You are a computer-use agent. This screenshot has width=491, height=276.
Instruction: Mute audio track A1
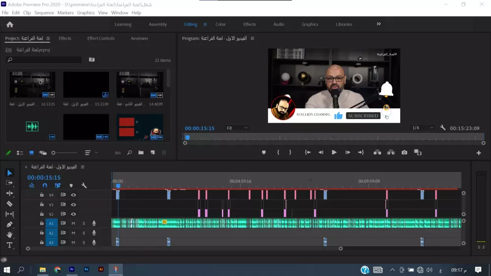click(73, 224)
